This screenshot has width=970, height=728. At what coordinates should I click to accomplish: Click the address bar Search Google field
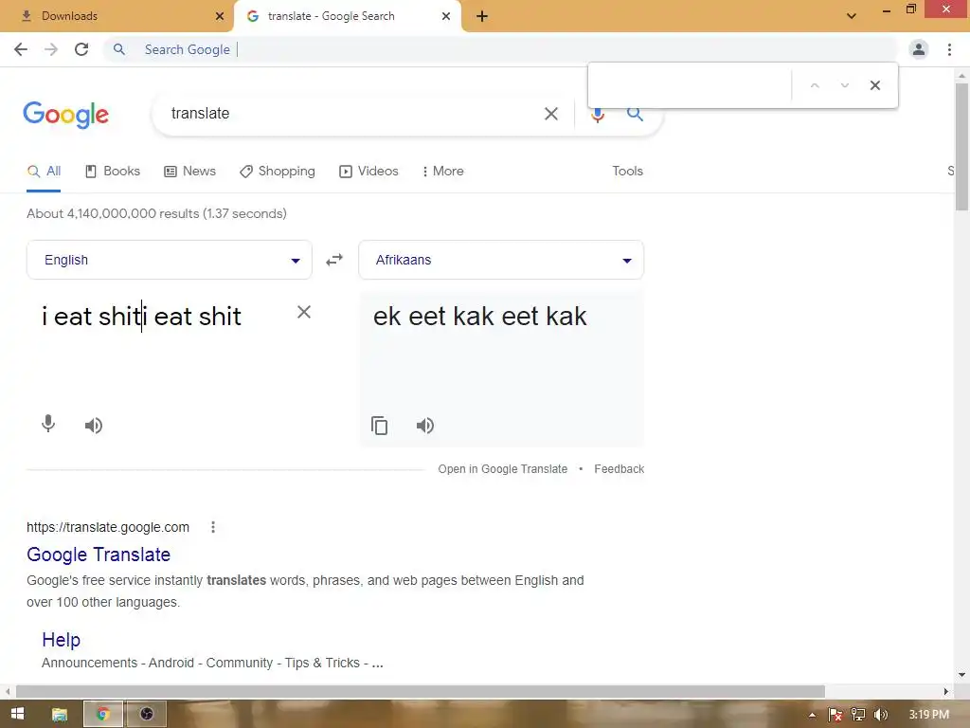tap(501, 49)
